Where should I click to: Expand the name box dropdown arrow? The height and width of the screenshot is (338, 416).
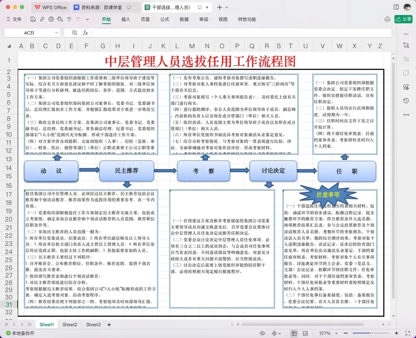pos(57,32)
